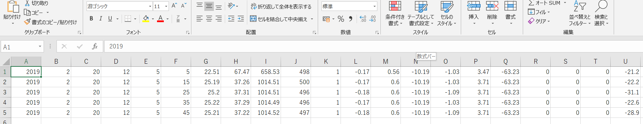The width and height of the screenshot is (643, 124).
Task: Open the Fill (フィル) dropdown
Action: [539, 12]
